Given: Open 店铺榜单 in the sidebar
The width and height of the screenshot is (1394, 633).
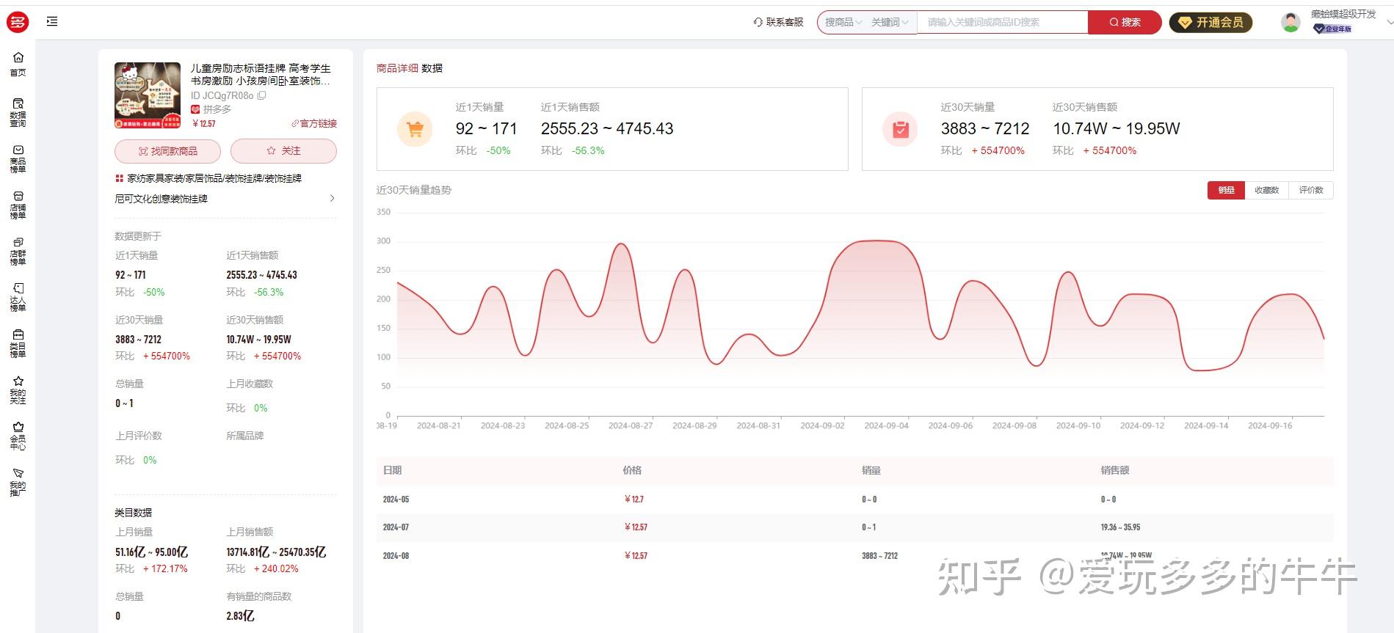Looking at the screenshot, I should (x=18, y=205).
